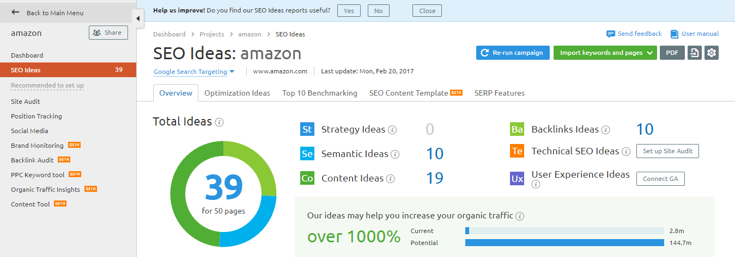Image resolution: width=735 pixels, height=257 pixels.
Task: Click the Potential traffic bar
Action: pyautogui.click(x=564, y=243)
